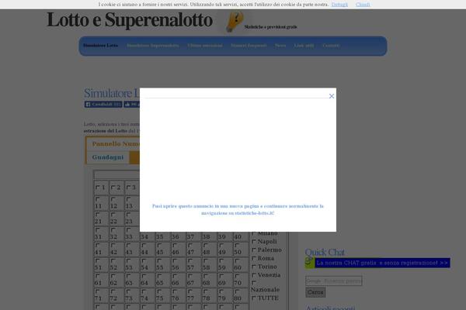Check the Palermo wheel option

pos(254,250)
